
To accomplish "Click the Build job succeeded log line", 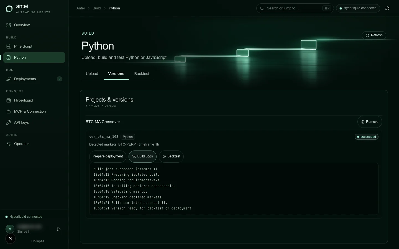I will [x=125, y=169].
